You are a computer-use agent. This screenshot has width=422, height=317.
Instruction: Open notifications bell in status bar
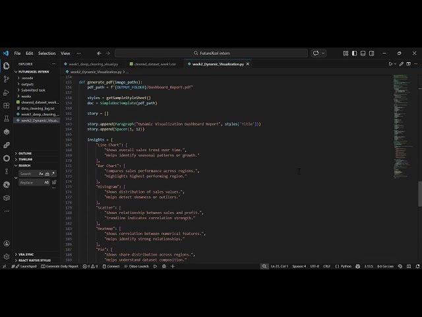(417, 266)
